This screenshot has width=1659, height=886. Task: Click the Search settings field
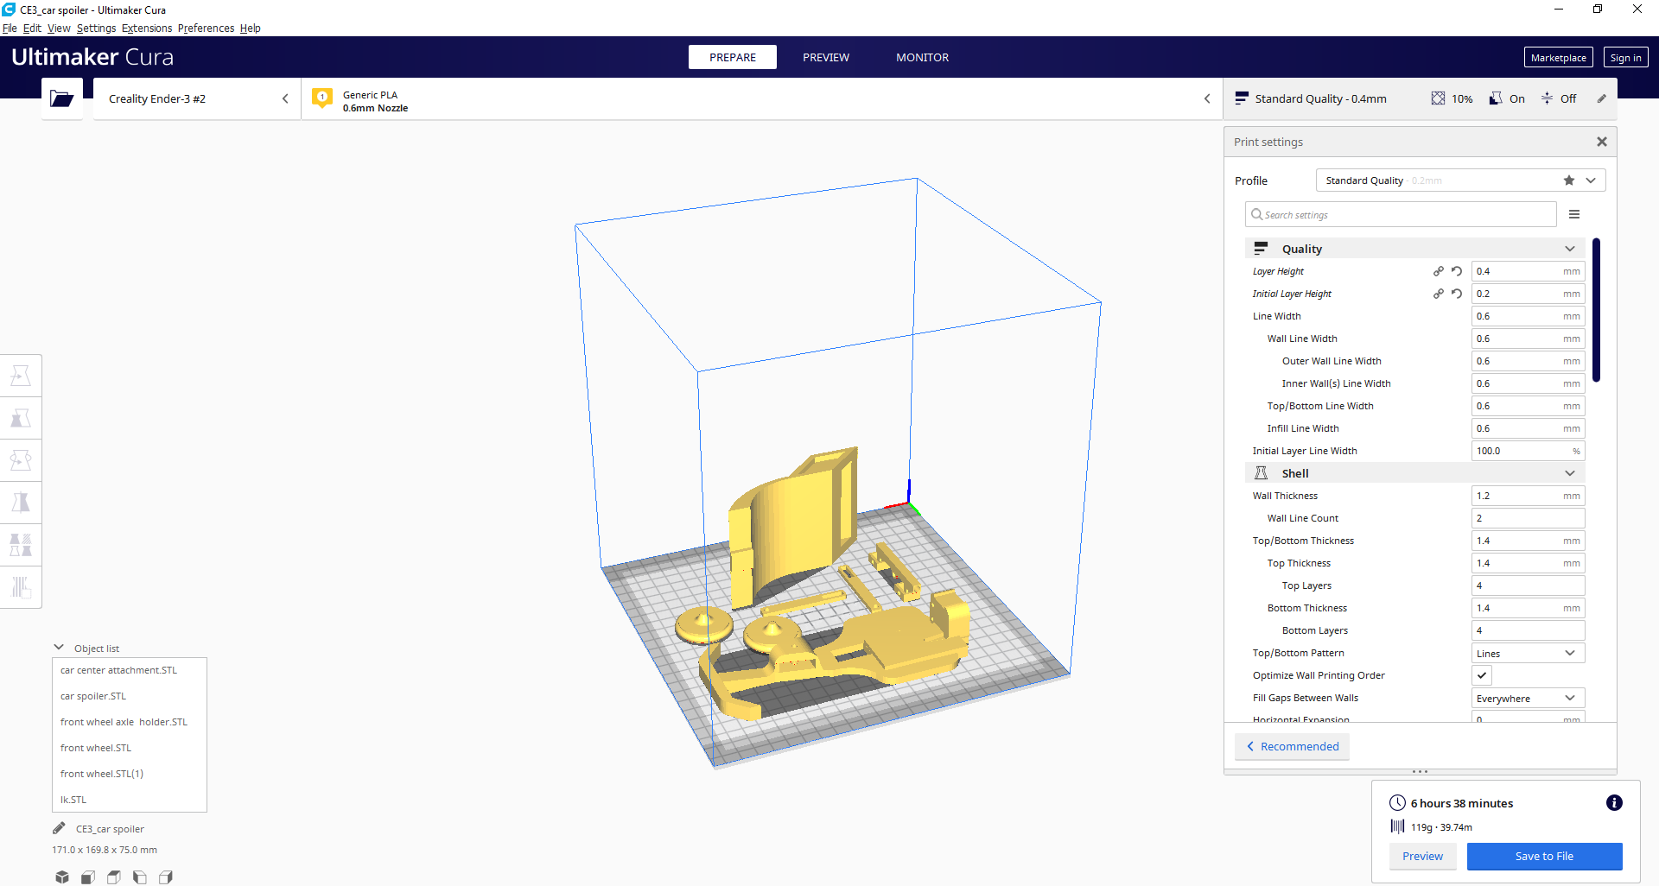pyautogui.click(x=1401, y=214)
